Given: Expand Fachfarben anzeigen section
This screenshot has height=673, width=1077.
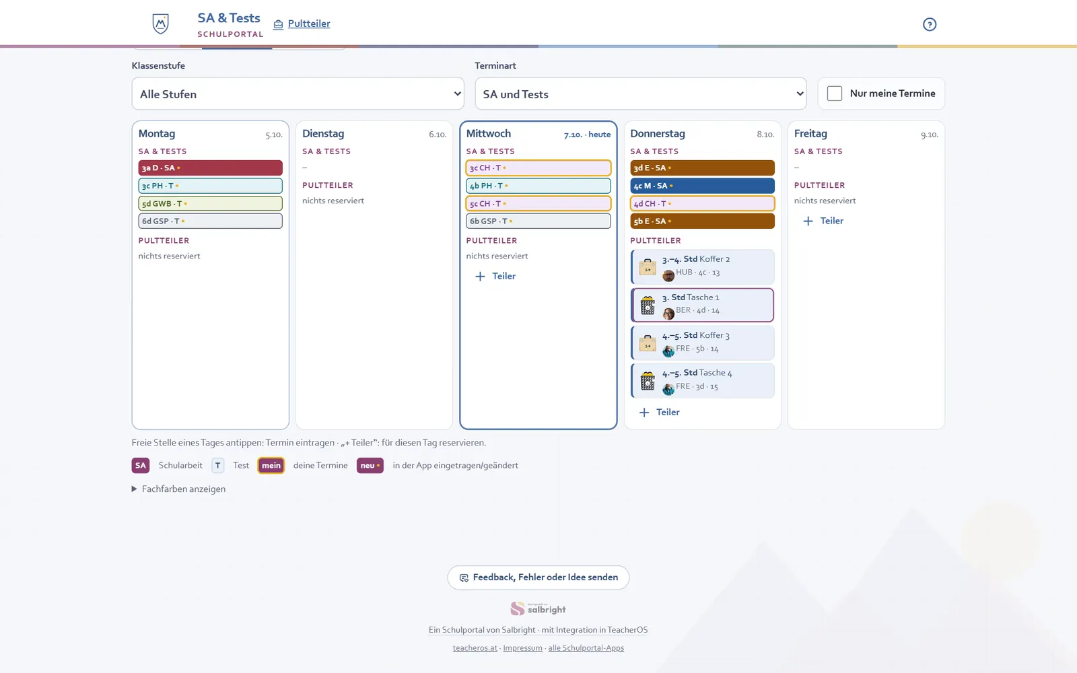Looking at the screenshot, I should [x=179, y=489].
